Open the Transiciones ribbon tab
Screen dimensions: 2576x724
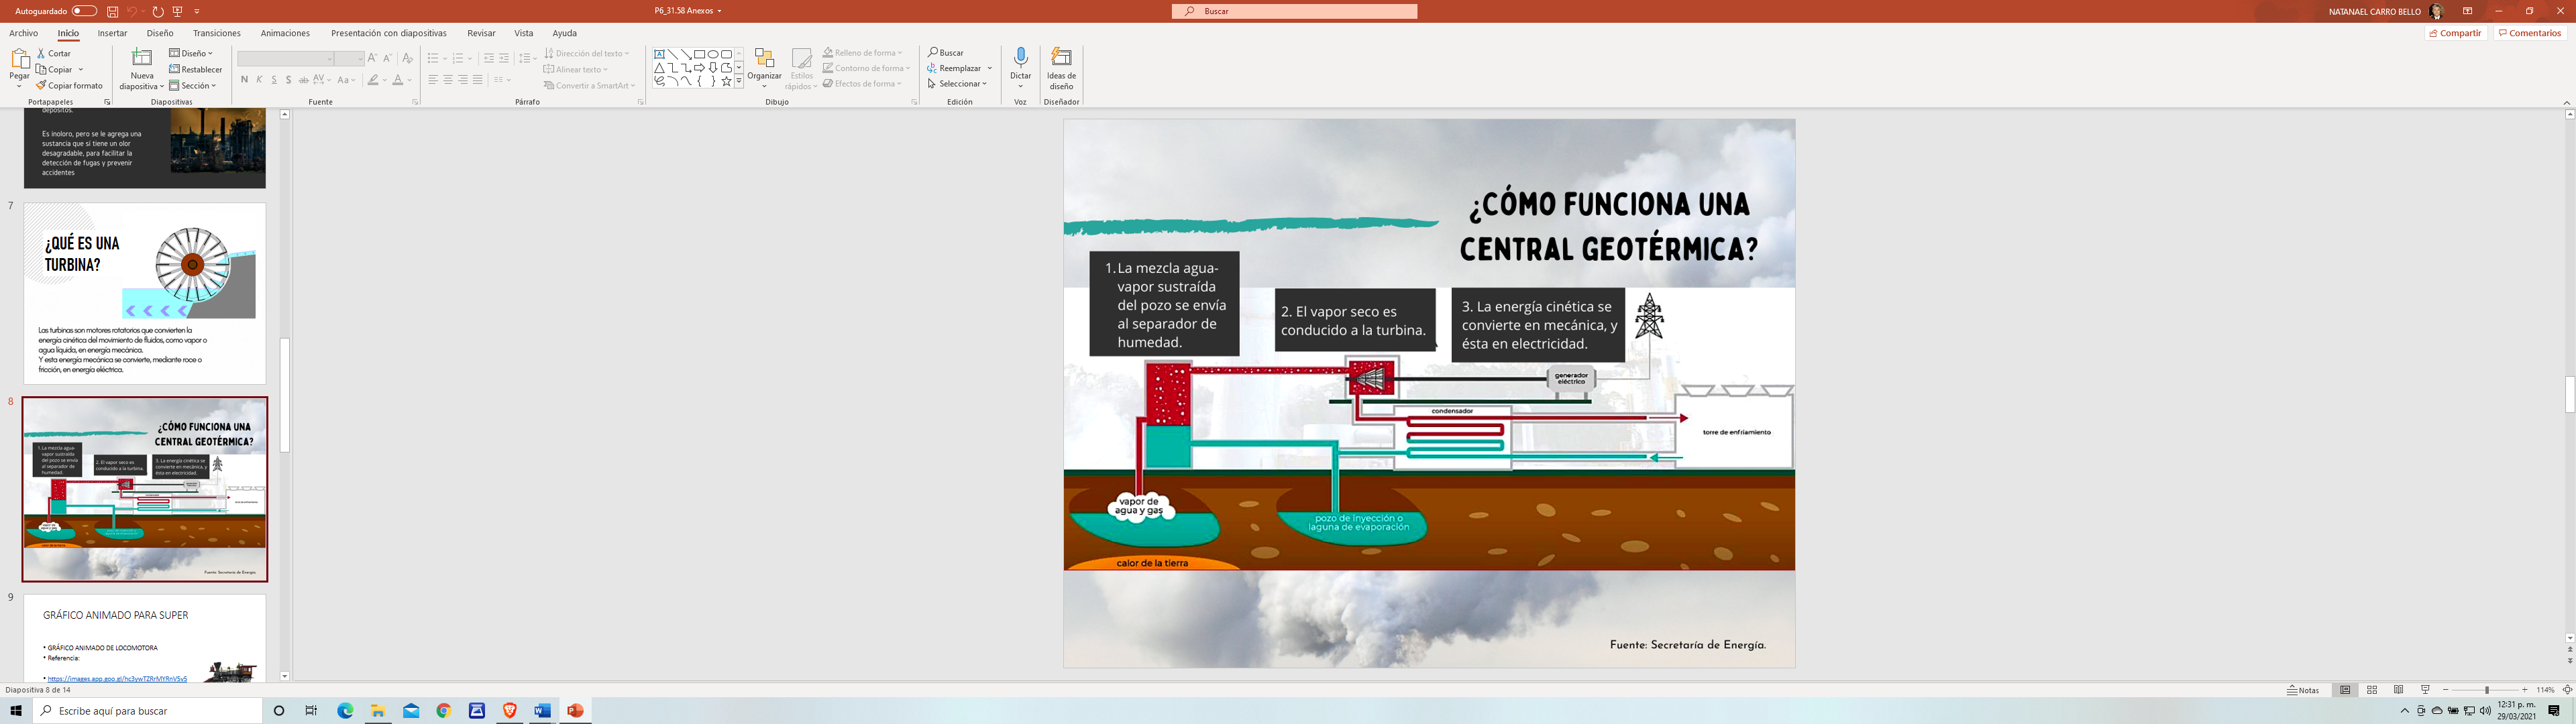[x=216, y=33]
